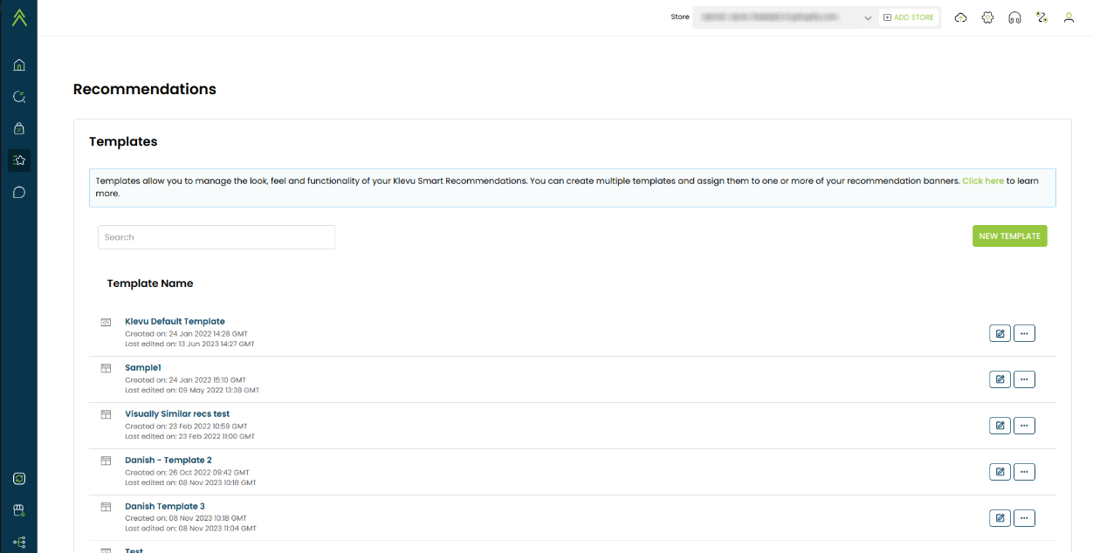The height and width of the screenshot is (553, 1093).
Task: Click the storefront icon in lower sidebar
Action: 19,510
